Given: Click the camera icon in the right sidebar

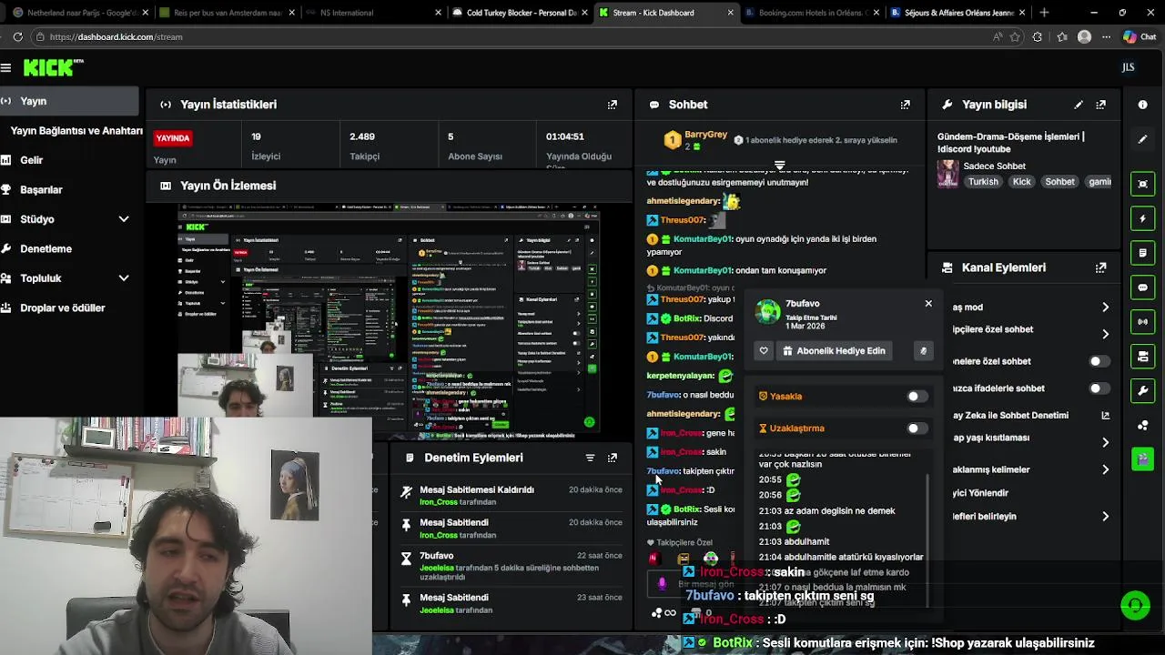Looking at the screenshot, I should (1142, 356).
